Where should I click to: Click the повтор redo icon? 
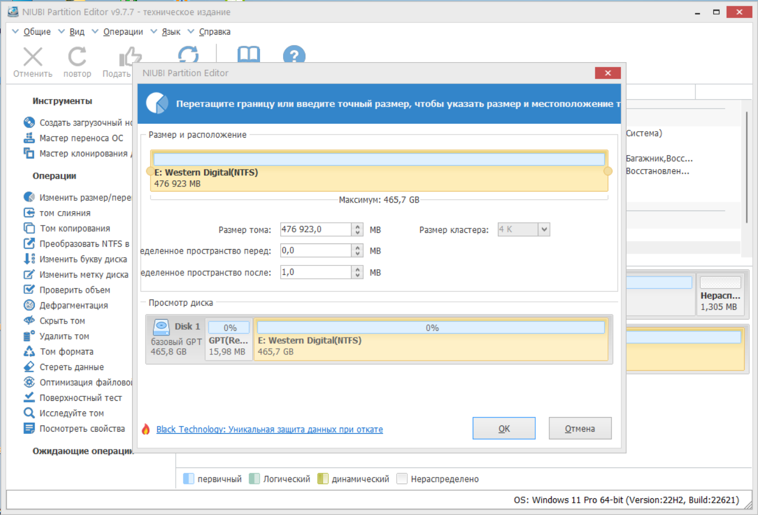pyautogui.click(x=77, y=57)
